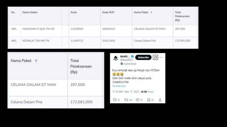The image size is (227, 127).
Task: Like the tweet with heart icon
Action: click(x=137, y=100)
